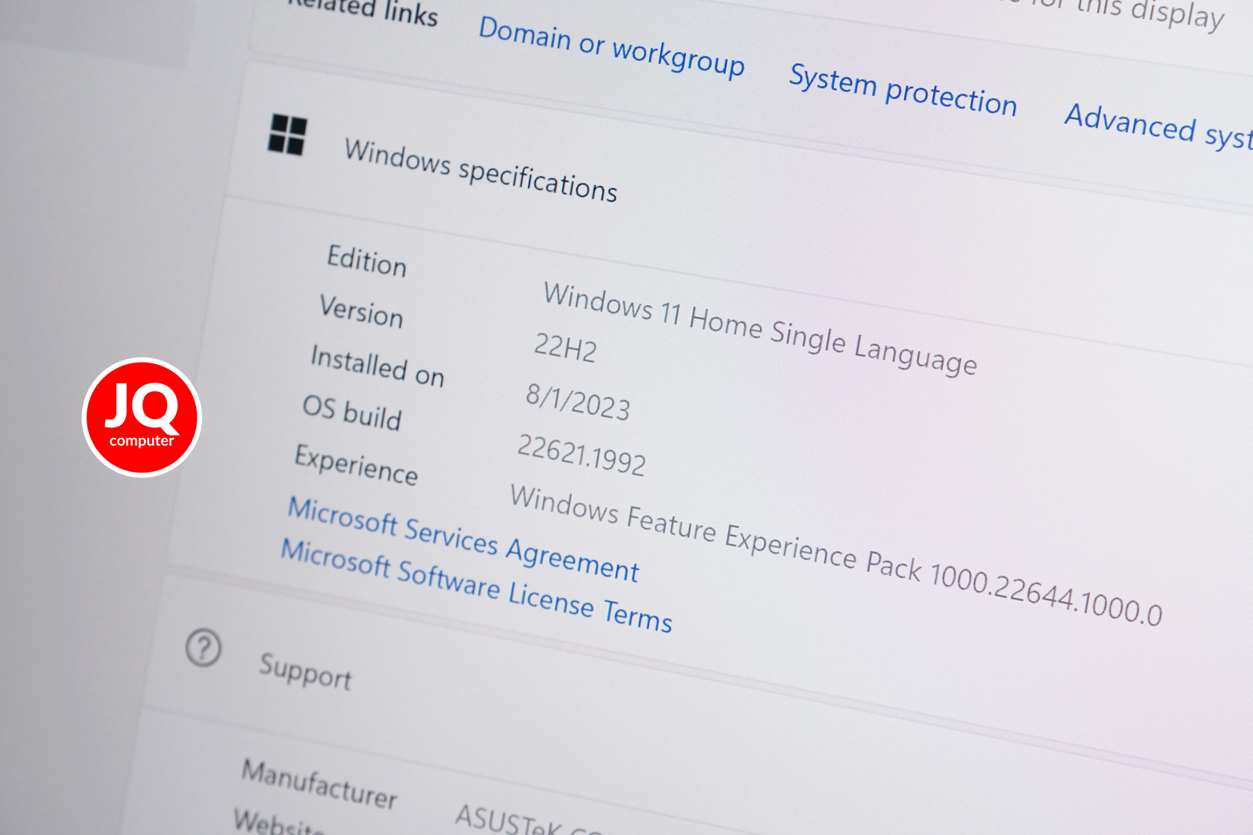
Task: Open Microsoft Services Agreement link
Action: pyautogui.click(x=463, y=539)
